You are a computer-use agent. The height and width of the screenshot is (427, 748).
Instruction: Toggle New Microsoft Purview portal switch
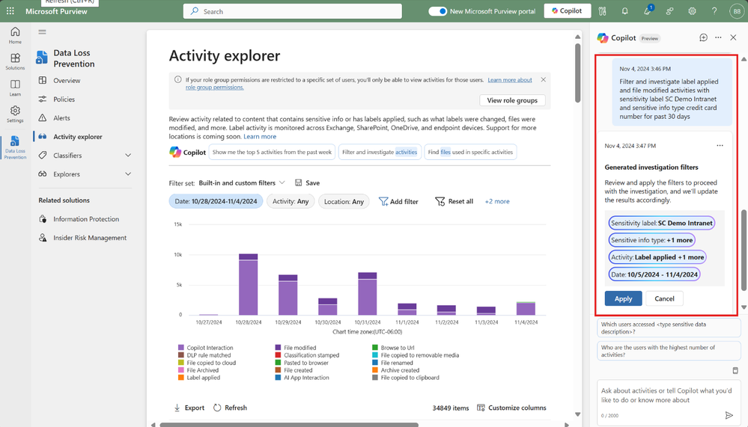pos(437,11)
